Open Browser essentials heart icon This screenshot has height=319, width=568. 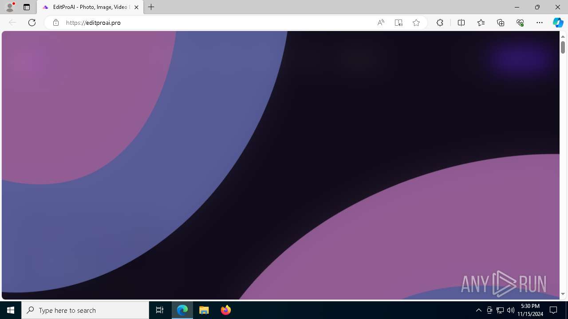(520, 23)
